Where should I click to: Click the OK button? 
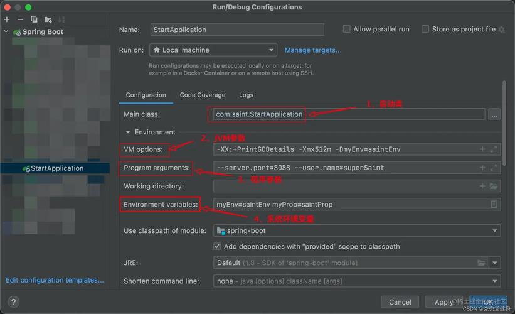point(488,302)
